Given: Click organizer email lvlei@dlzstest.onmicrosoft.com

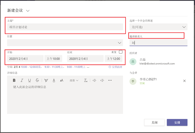Looking at the screenshot, I should click(x=157, y=64).
